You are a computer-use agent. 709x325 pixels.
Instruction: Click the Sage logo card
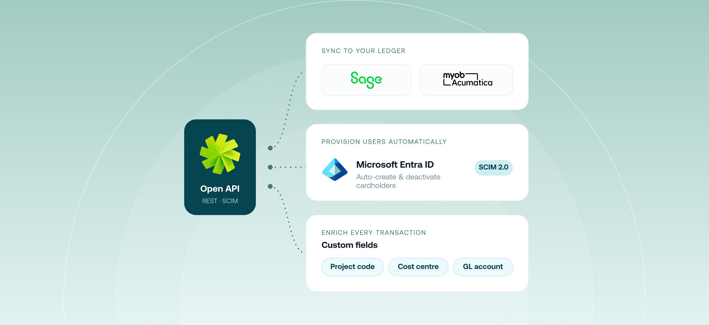pos(366,80)
